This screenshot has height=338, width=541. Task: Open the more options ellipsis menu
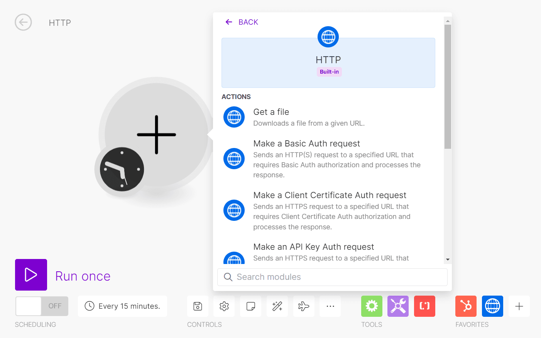click(x=330, y=306)
